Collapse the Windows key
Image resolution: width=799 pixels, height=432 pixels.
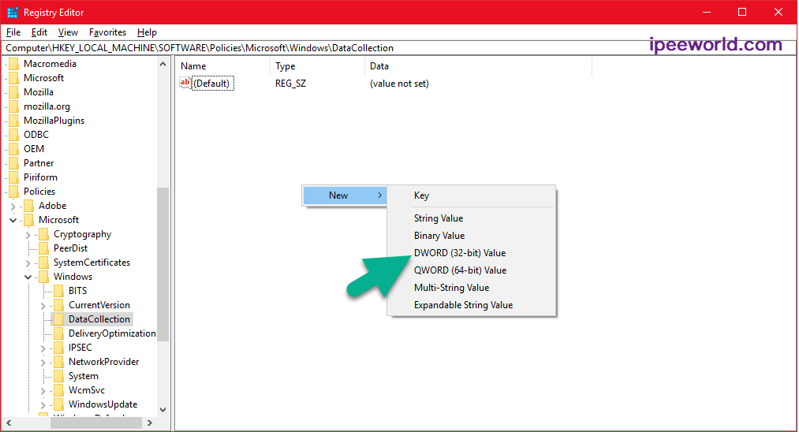28,277
